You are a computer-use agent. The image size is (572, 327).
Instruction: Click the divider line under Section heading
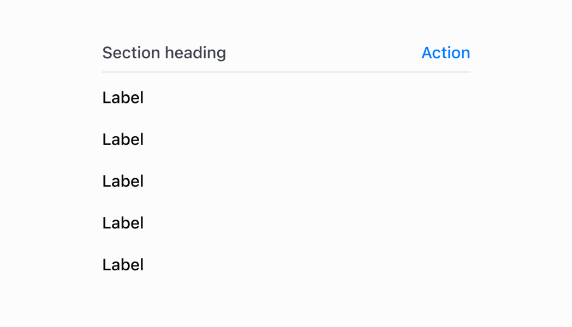[286, 72]
